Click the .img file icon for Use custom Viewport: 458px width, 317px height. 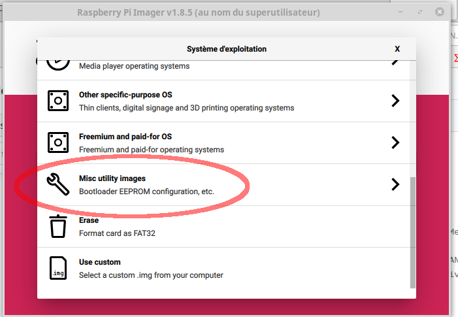click(x=58, y=268)
